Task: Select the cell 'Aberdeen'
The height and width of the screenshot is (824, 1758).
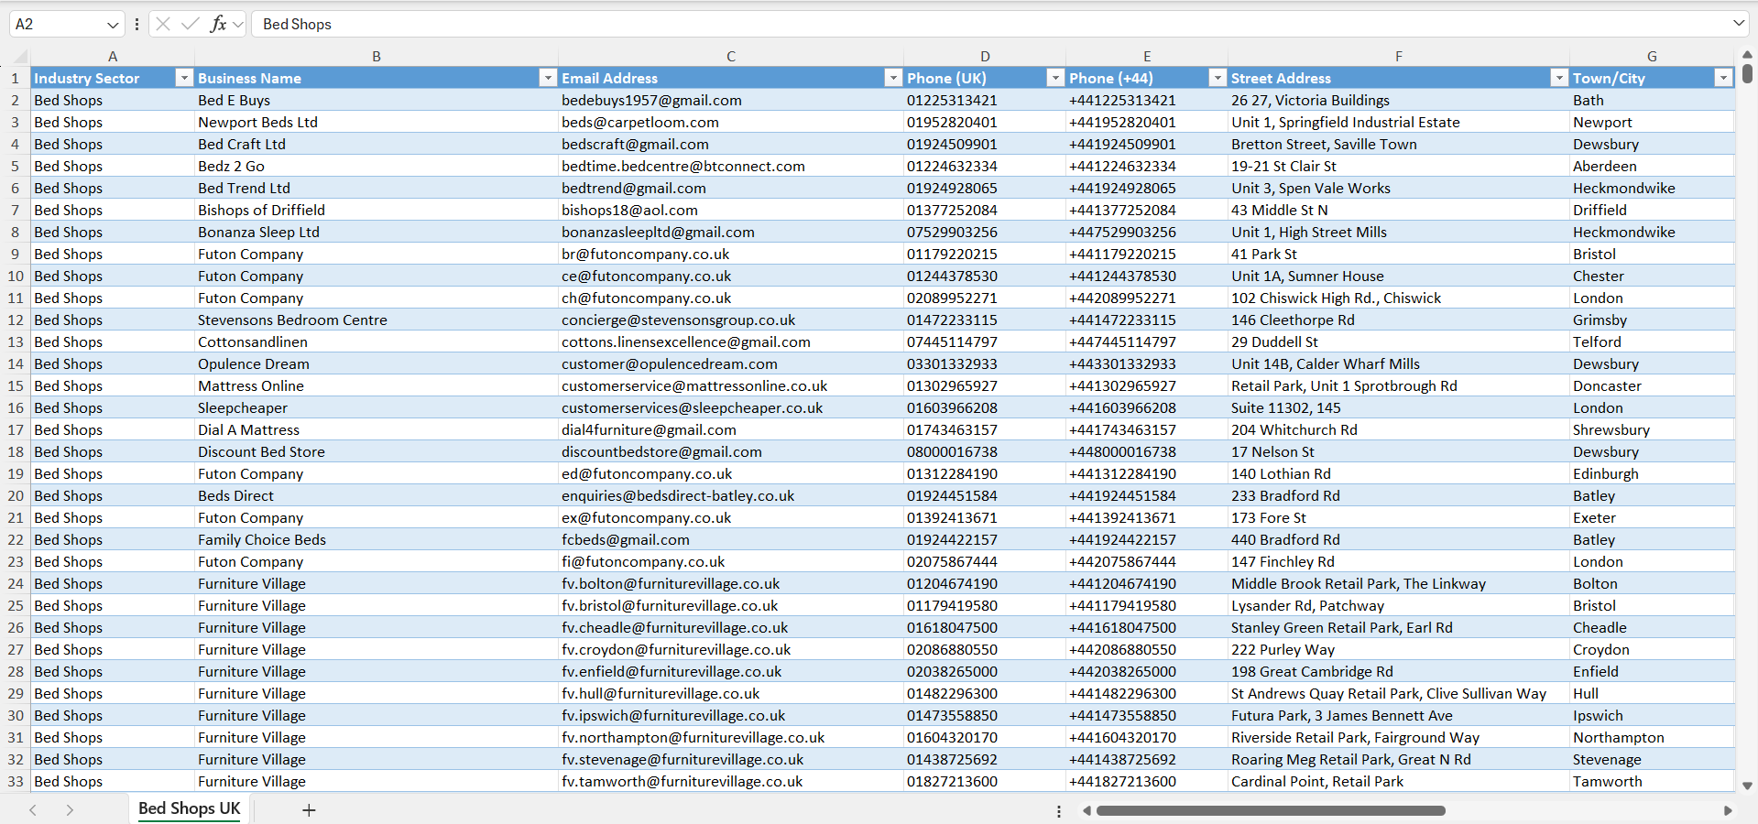Action: [1652, 166]
